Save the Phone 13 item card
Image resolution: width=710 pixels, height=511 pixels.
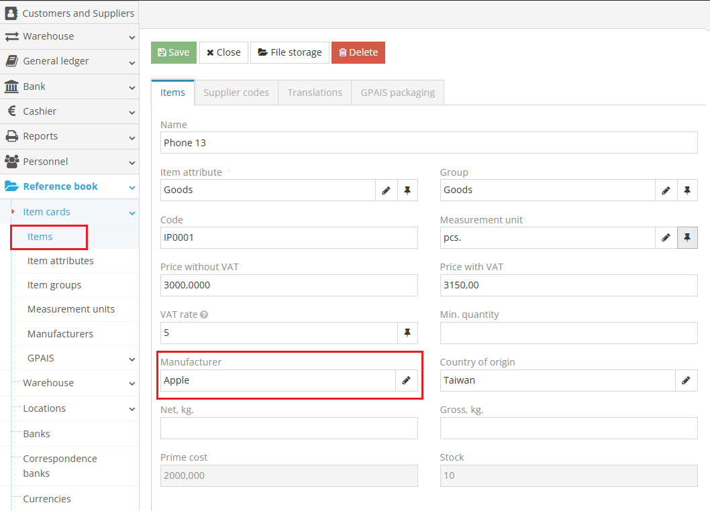coord(173,52)
